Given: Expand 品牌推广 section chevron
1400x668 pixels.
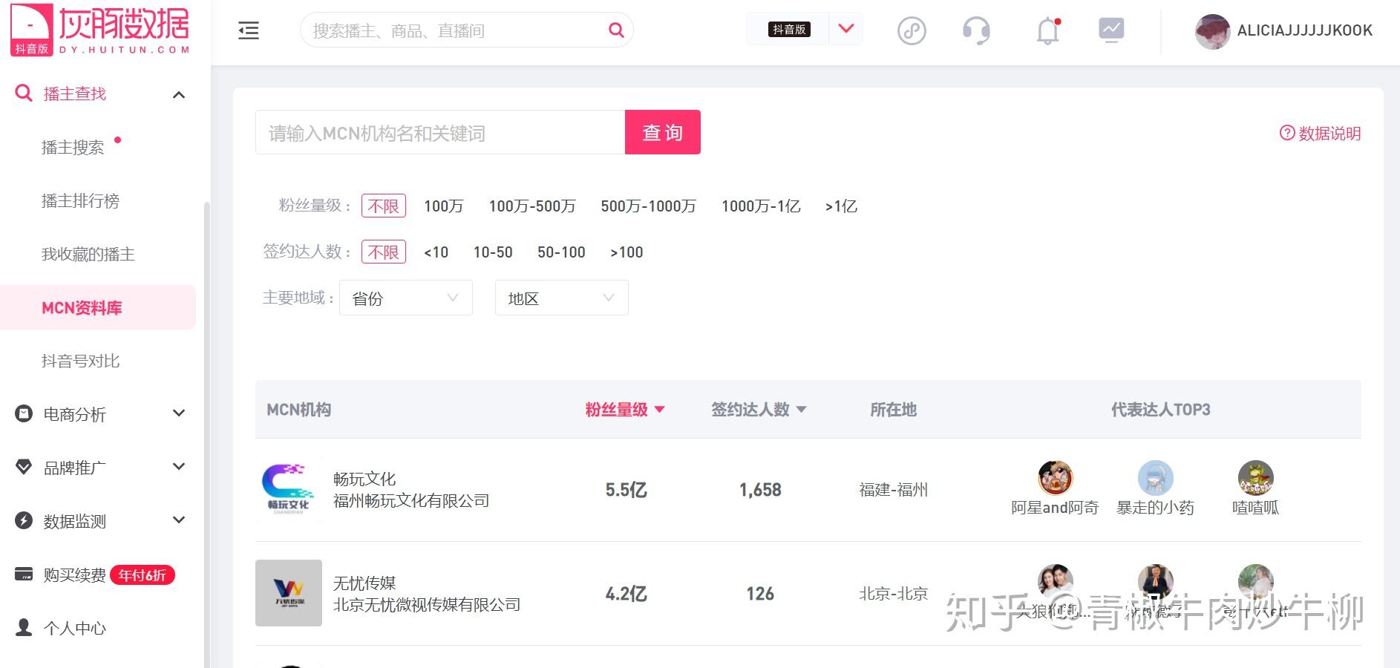Looking at the screenshot, I should tap(179, 467).
